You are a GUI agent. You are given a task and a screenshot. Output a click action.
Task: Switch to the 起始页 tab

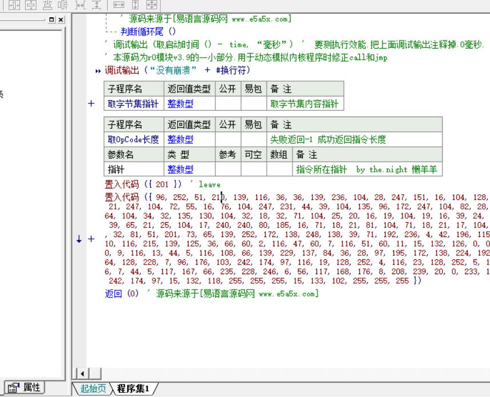pyautogui.click(x=93, y=389)
